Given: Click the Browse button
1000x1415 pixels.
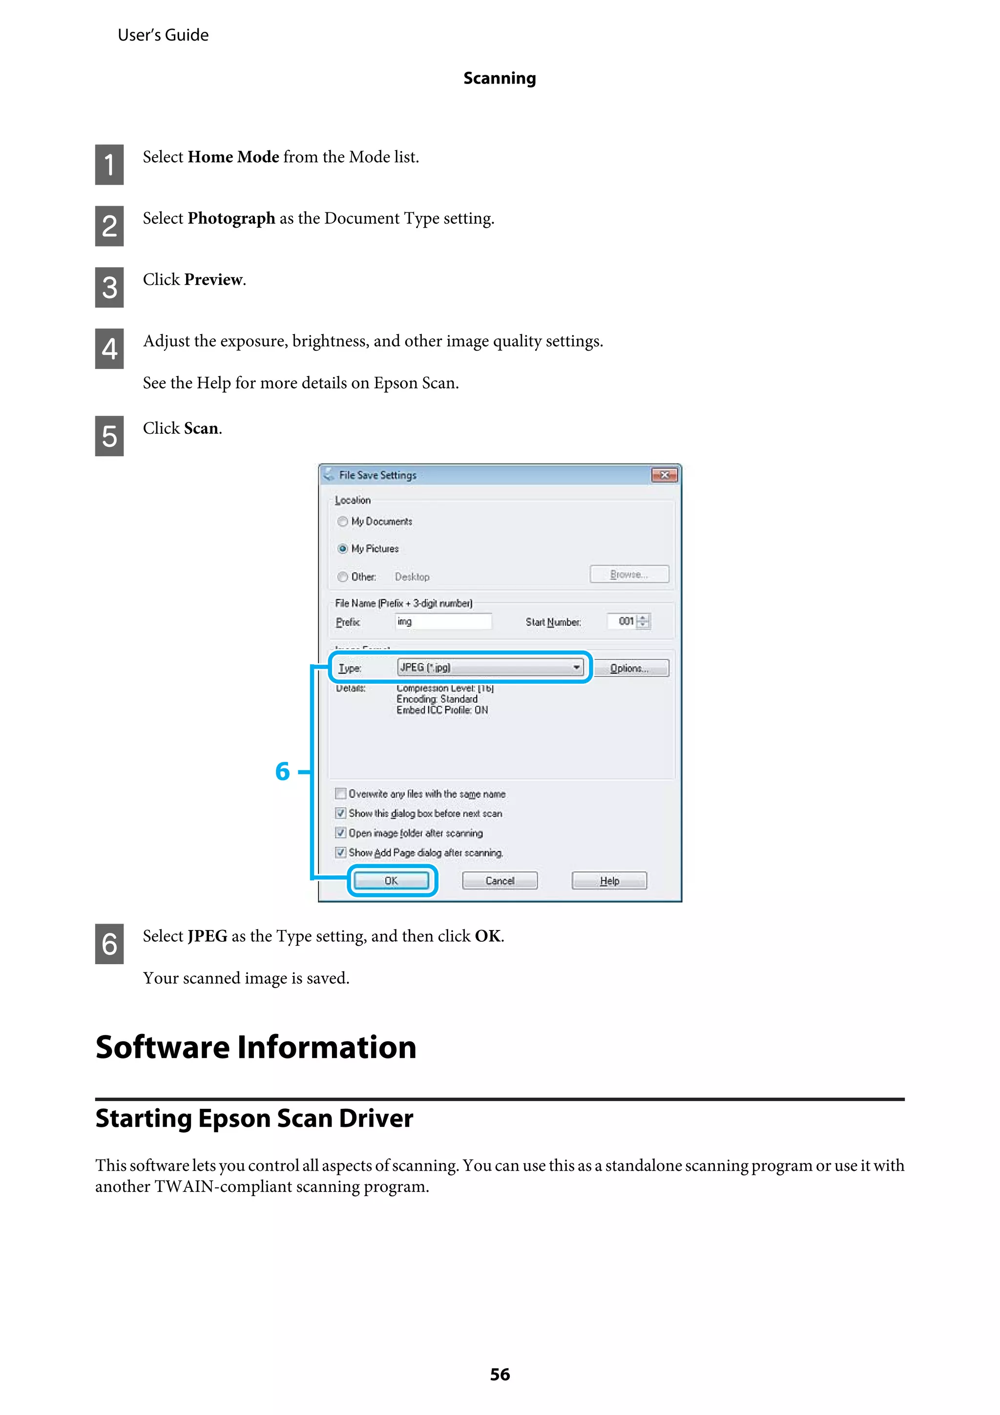Looking at the screenshot, I should click(628, 574).
